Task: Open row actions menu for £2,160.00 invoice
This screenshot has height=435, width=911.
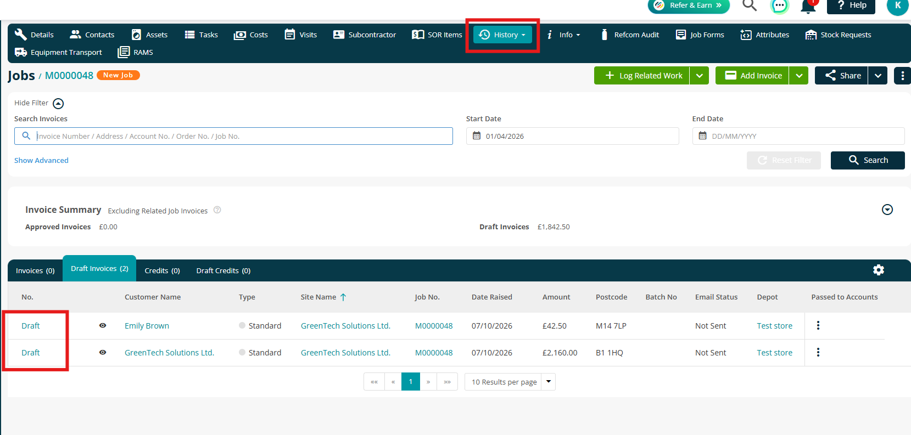Action: click(818, 352)
